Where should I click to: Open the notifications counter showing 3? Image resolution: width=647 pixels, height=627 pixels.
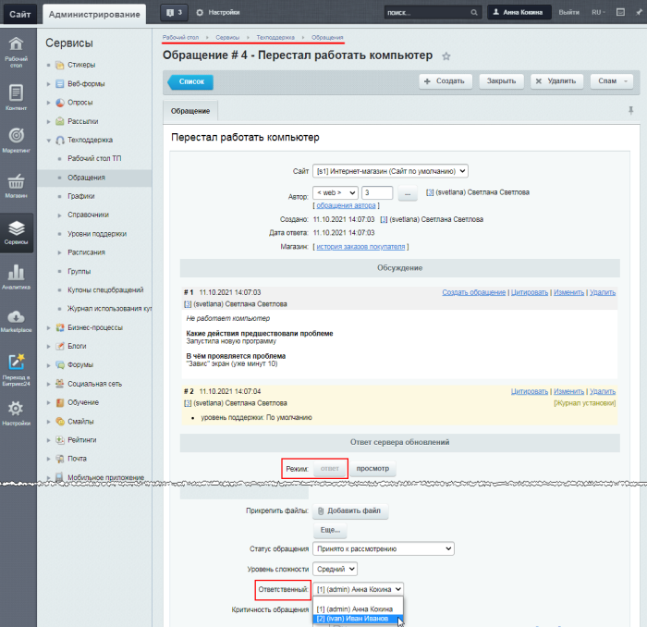click(174, 13)
